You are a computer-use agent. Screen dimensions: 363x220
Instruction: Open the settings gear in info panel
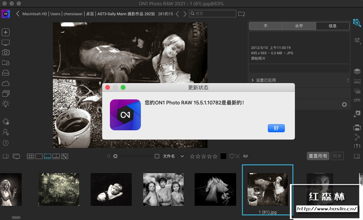tap(344, 104)
